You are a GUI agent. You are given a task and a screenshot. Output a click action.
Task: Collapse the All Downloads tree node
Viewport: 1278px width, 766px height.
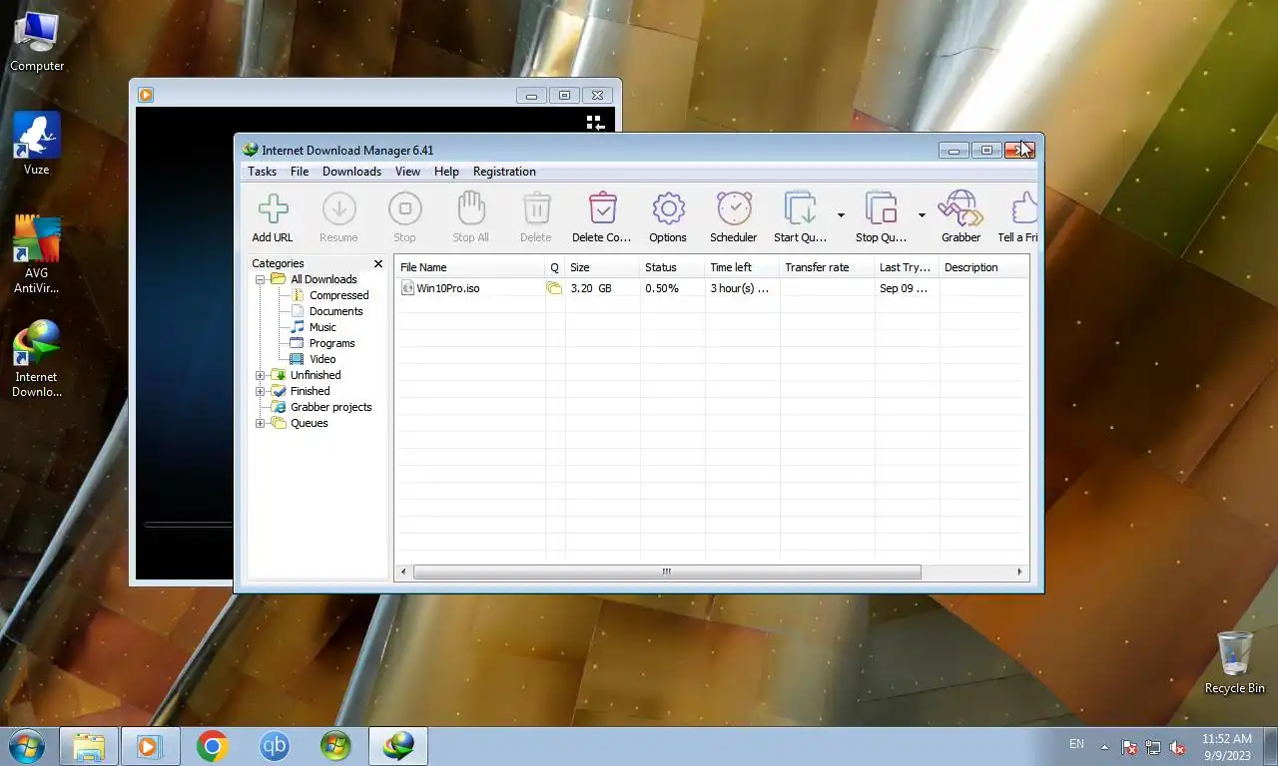point(260,279)
